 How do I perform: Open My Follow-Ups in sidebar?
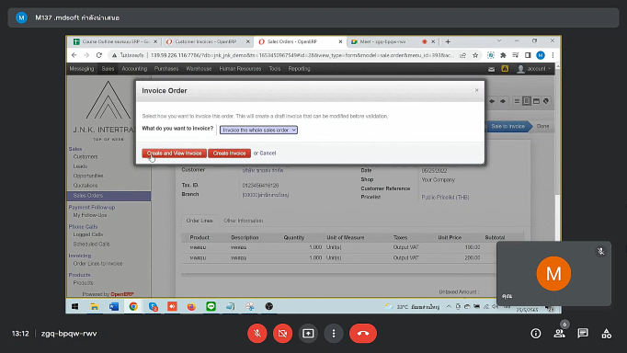[x=90, y=215]
